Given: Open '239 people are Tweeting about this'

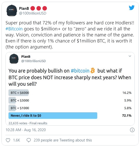Looking at the screenshot, I should tap(63, 140).
